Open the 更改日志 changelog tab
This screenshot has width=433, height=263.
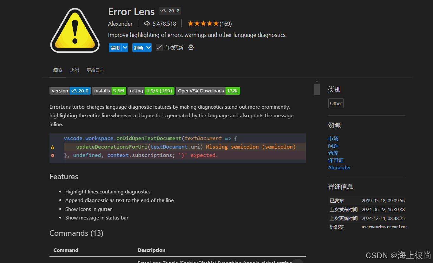click(x=95, y=70)
